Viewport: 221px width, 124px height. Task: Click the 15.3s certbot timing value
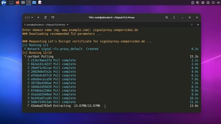[194, 56]
